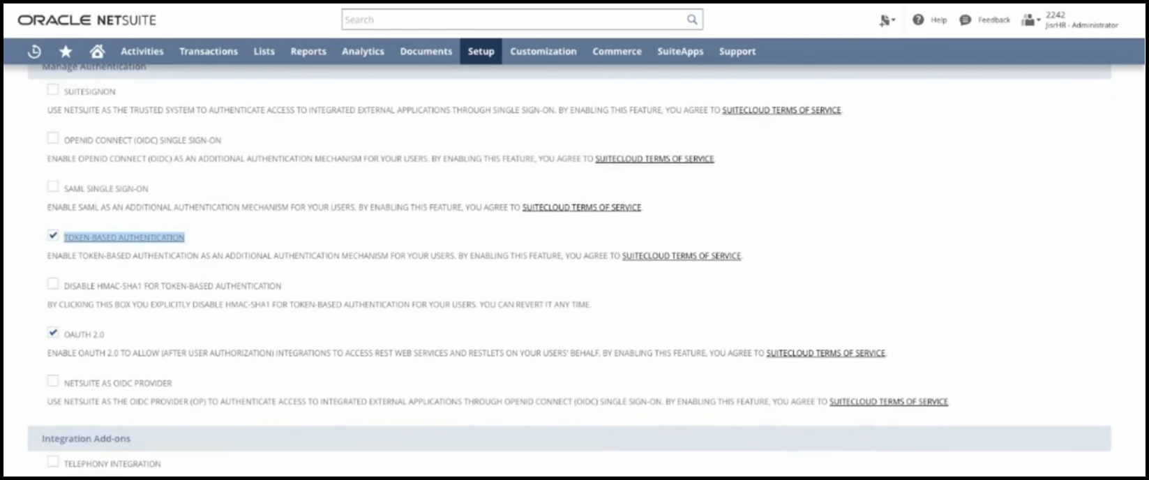Tick the SAML Single Sign-On checkbox
This screenshot has height=480, width=1149.
[x=53, y=187]
